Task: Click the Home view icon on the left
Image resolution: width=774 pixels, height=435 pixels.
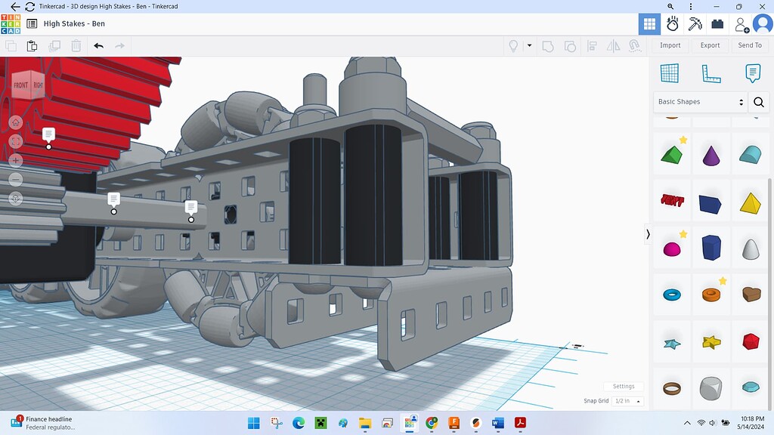Action: (x=15, y=122)
